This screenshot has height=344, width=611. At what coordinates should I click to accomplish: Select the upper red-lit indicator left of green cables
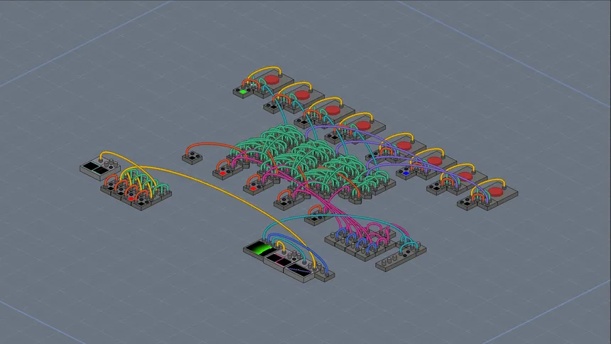click(x=223, y=173)
